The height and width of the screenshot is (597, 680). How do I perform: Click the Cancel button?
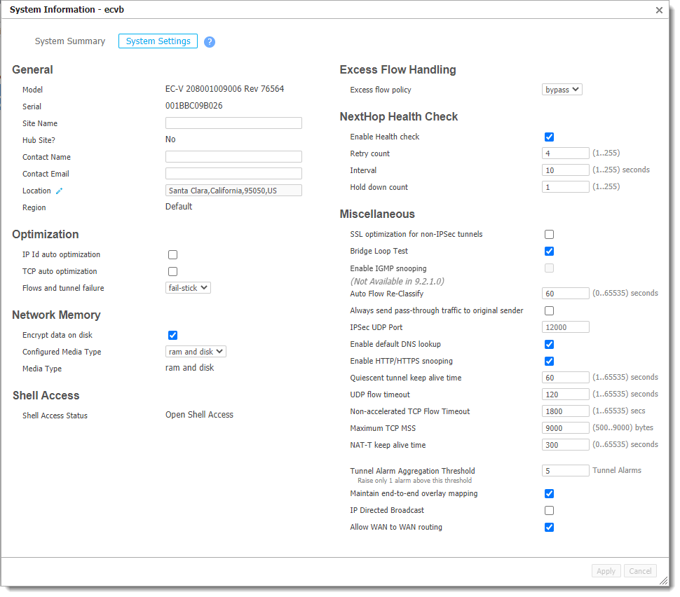(x=640, y=570)
